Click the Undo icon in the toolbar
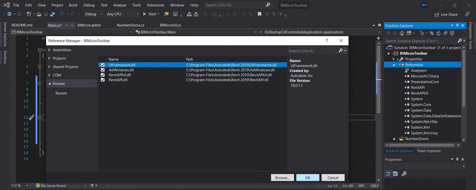 coord(62,14)
